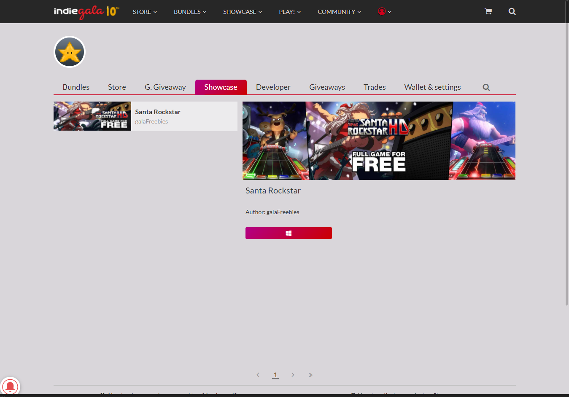Click the navbar search magnifier icon
The width and height of the screenshot is (569, 397).
pos(512,11)
